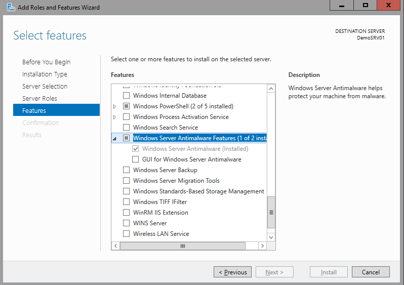Image resolution: width=404 pixels, height=285 pixels.
Task: Maximize the wizard window
Action: (365, 5)
